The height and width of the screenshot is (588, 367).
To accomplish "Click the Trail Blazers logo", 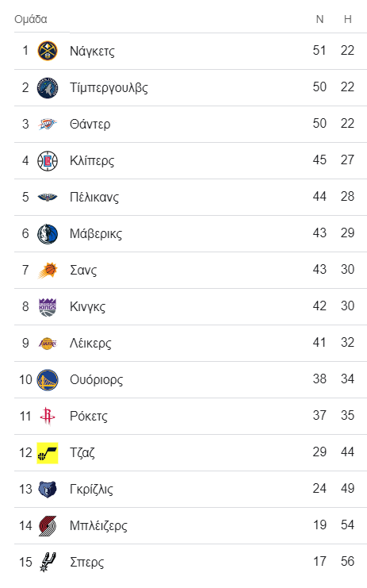I will click(48, 526).
